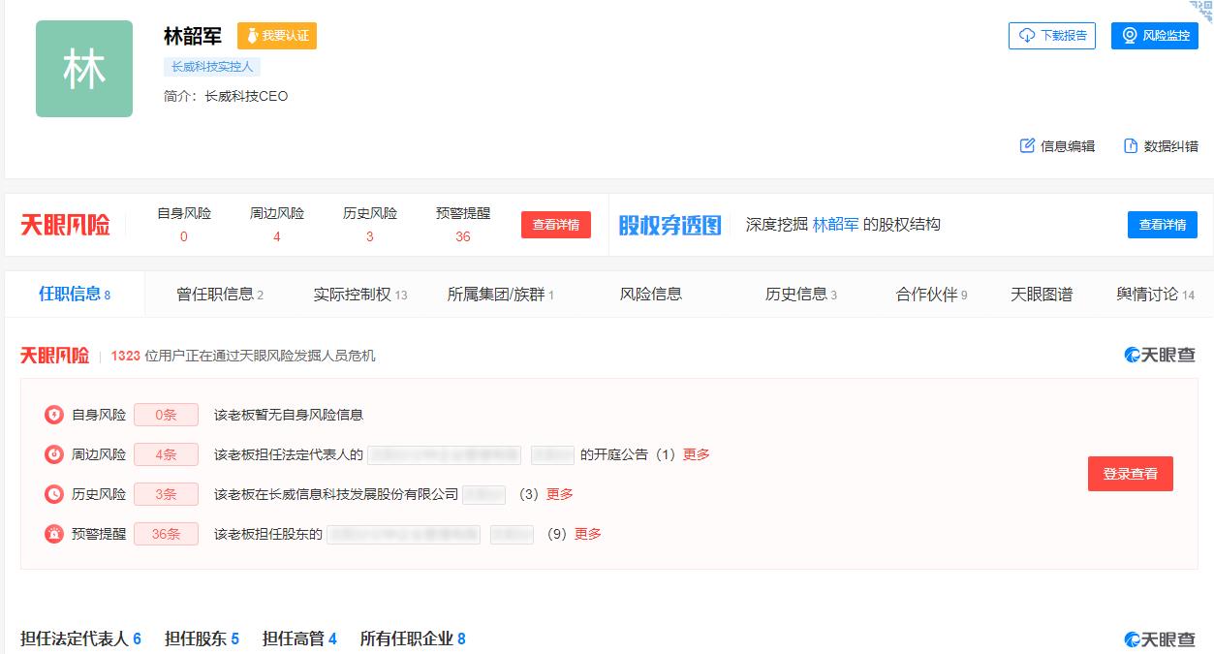Click the 天眼风险 logo in summary bar
Image resolution: width=1214 pixels, height=654 pixels.
tap(65, 226)
